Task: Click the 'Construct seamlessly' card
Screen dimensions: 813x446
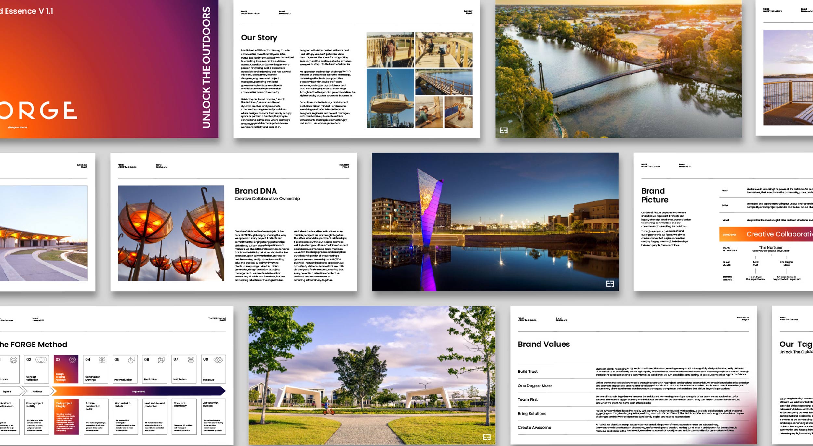Action: [x=184, y=417]
